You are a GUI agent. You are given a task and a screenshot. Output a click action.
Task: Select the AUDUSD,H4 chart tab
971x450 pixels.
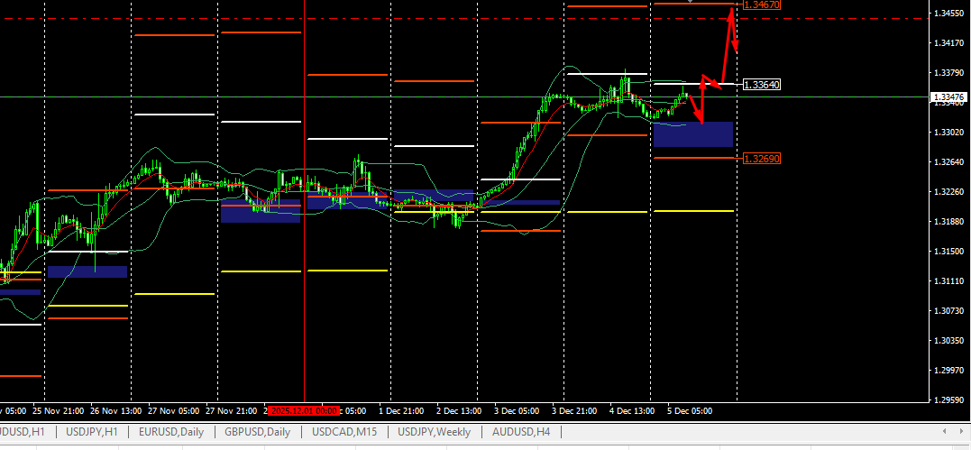point(521,431)
